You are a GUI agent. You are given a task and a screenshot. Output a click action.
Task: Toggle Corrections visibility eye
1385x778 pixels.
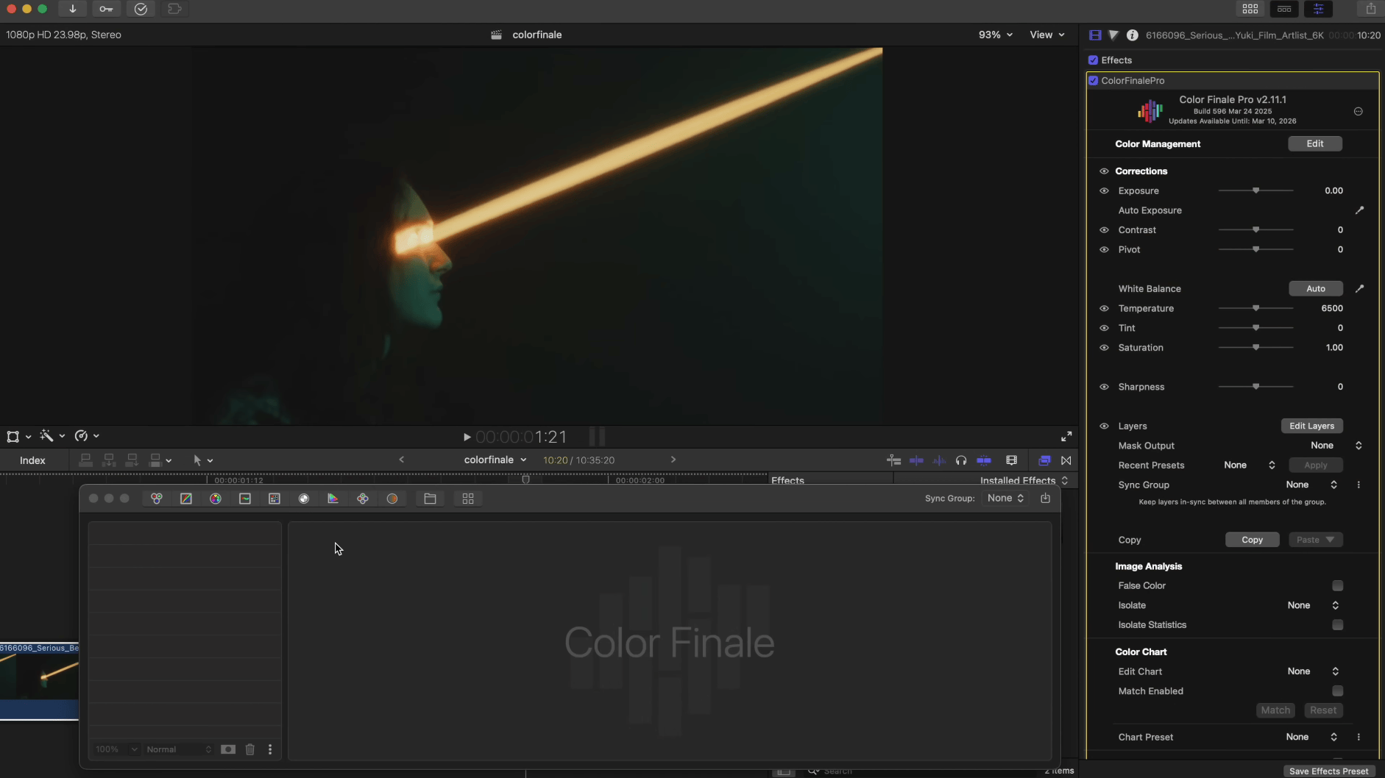point(1104,171)
